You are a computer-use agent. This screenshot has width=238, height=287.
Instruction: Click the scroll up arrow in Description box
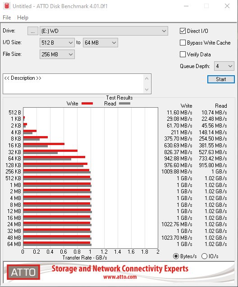146,79
